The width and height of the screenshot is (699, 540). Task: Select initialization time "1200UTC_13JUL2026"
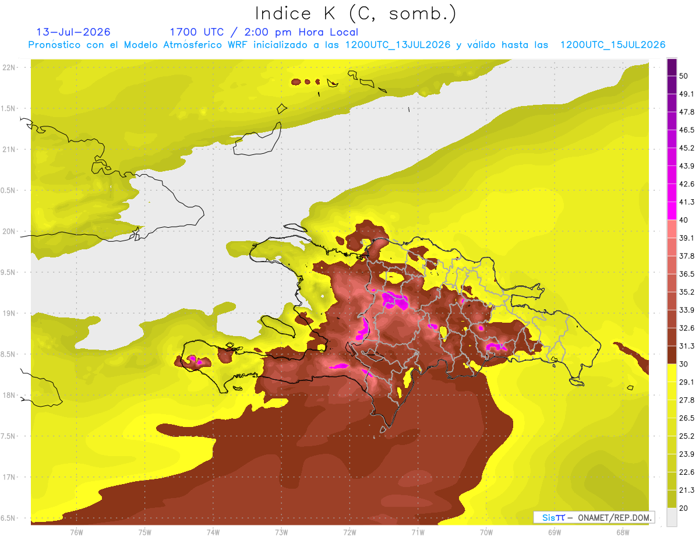(398, 45)
